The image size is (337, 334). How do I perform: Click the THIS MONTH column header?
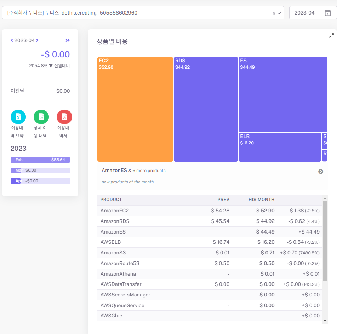coord(260,200)
